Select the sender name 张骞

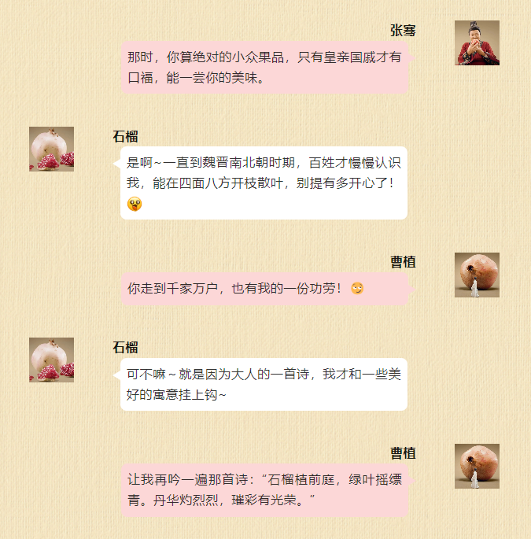403,30
